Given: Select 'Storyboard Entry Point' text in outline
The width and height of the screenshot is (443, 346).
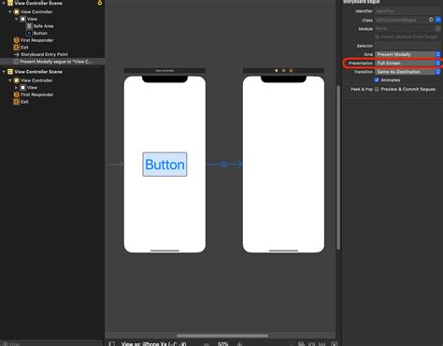Looking at the screenshot, I should coord(44,54).
